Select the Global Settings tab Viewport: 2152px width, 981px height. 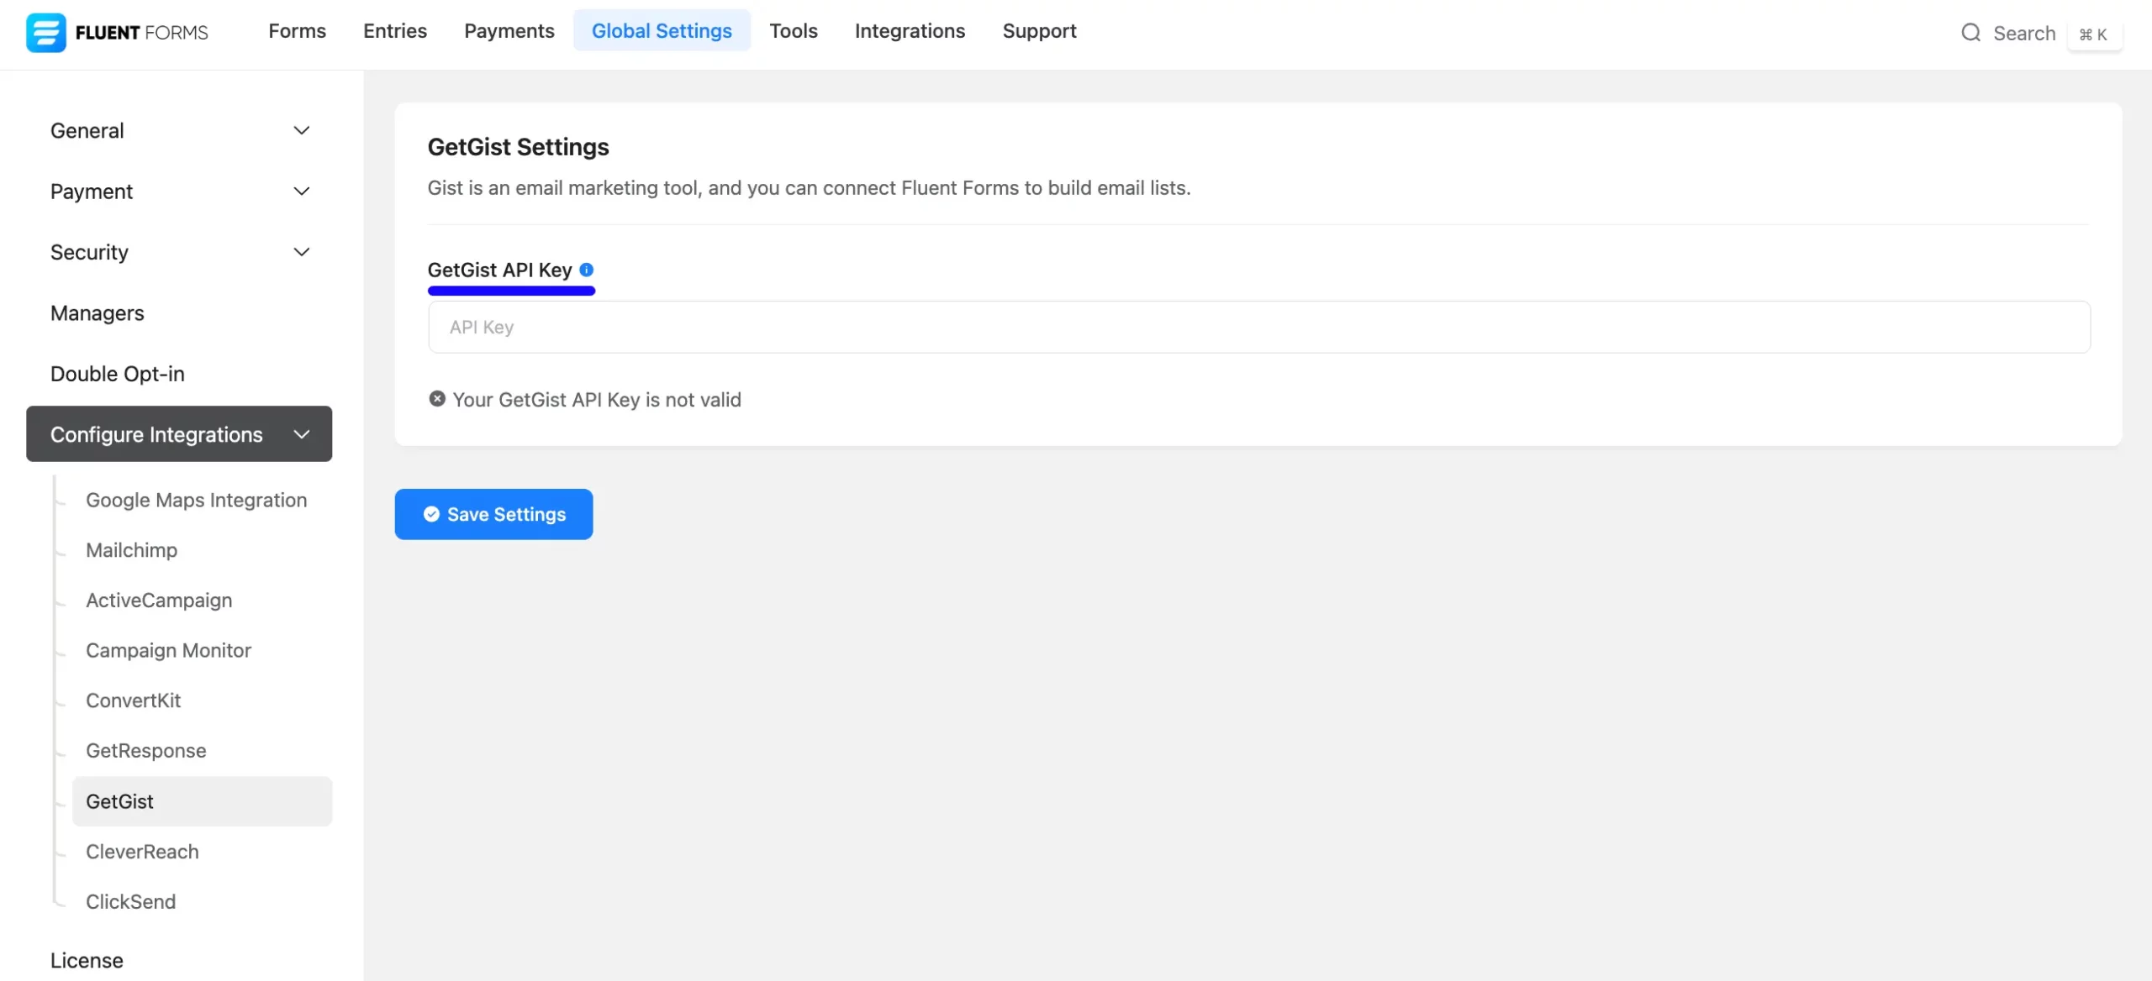(662, 31)
